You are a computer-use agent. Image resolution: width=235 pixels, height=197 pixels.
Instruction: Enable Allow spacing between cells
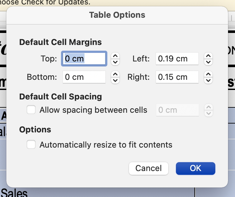(x=31, y=110)
